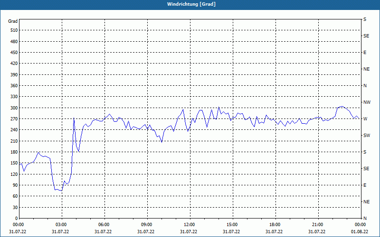Screen dimensions: 380x237
Task: Pick the 180 degree axis label
Action: 14,152
